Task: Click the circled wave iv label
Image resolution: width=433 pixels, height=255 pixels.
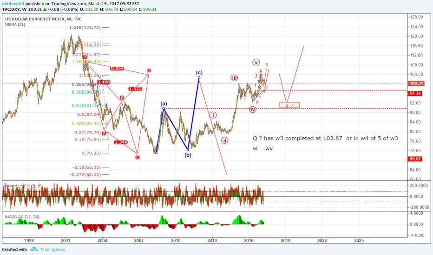Action: pyautogui.click(x=253, y=109)
